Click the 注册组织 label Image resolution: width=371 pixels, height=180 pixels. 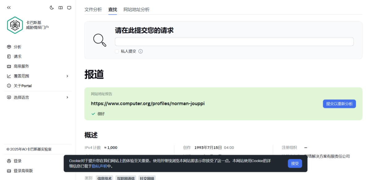point(289,148)
